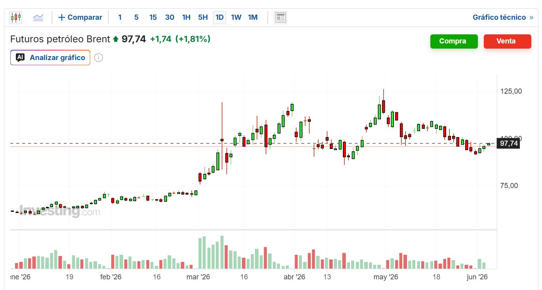The height and width of the screenshot is (290, 542).
Task: Select the 15 minute timeframe
Action: 153,17
